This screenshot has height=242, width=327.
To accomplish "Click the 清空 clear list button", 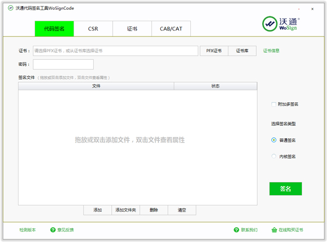I will click(x=182, y=210).
